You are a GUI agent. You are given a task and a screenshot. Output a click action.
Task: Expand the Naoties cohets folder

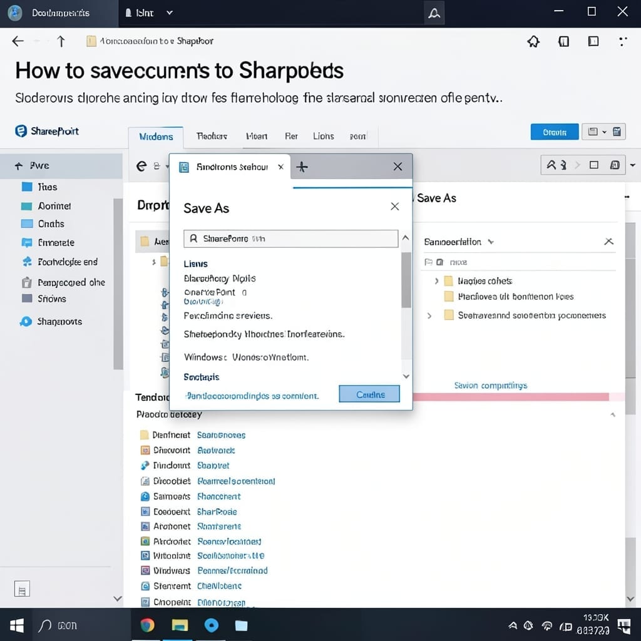[x=436, y=281]
